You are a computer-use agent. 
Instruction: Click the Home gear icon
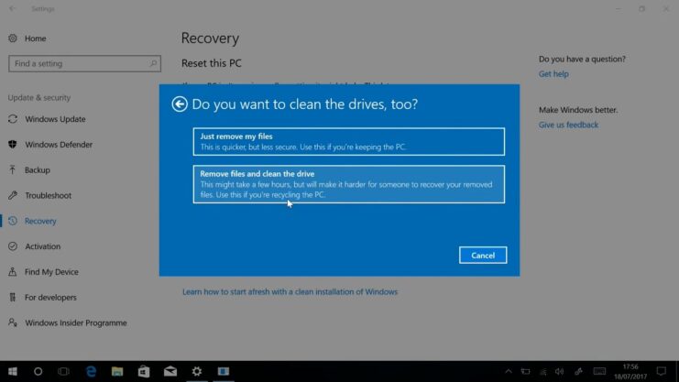[x=13, y=38]
